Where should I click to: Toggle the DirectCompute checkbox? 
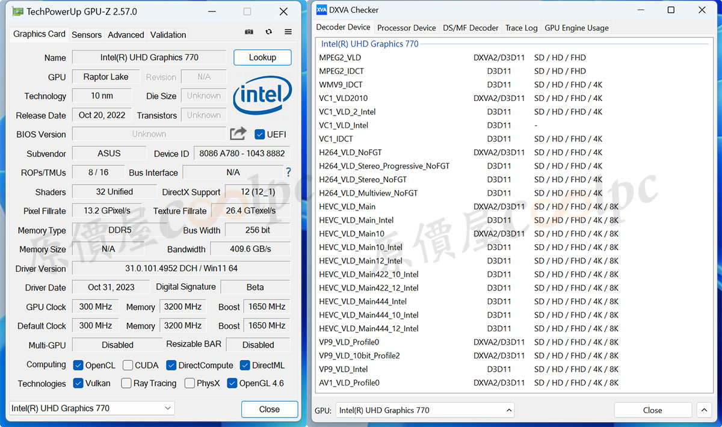[x=171, y=365]
